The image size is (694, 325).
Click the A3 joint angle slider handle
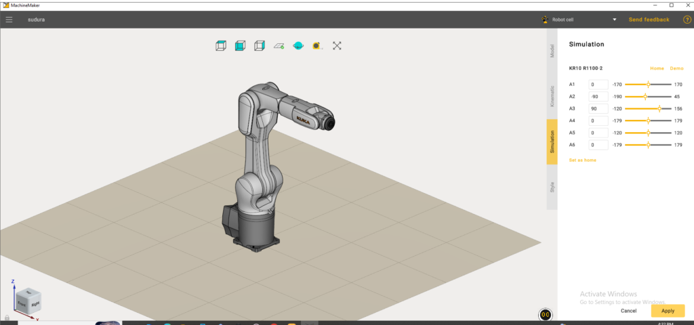click(x=659, y=108)
